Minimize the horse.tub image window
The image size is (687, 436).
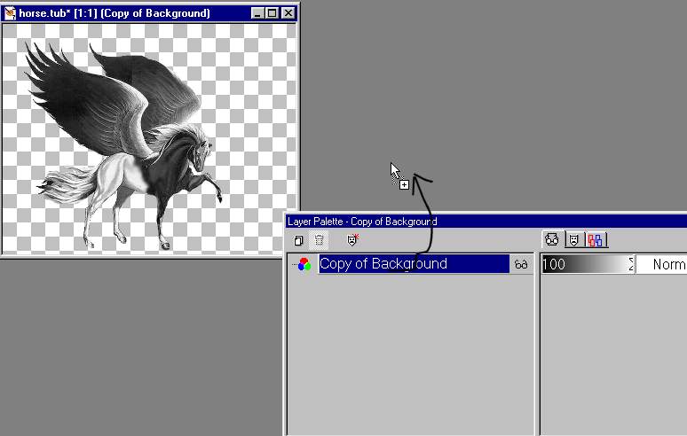257,13
